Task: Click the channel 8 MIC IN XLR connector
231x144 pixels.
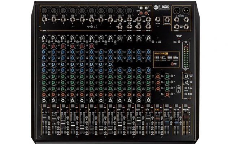Action: [x=110, y=11]
